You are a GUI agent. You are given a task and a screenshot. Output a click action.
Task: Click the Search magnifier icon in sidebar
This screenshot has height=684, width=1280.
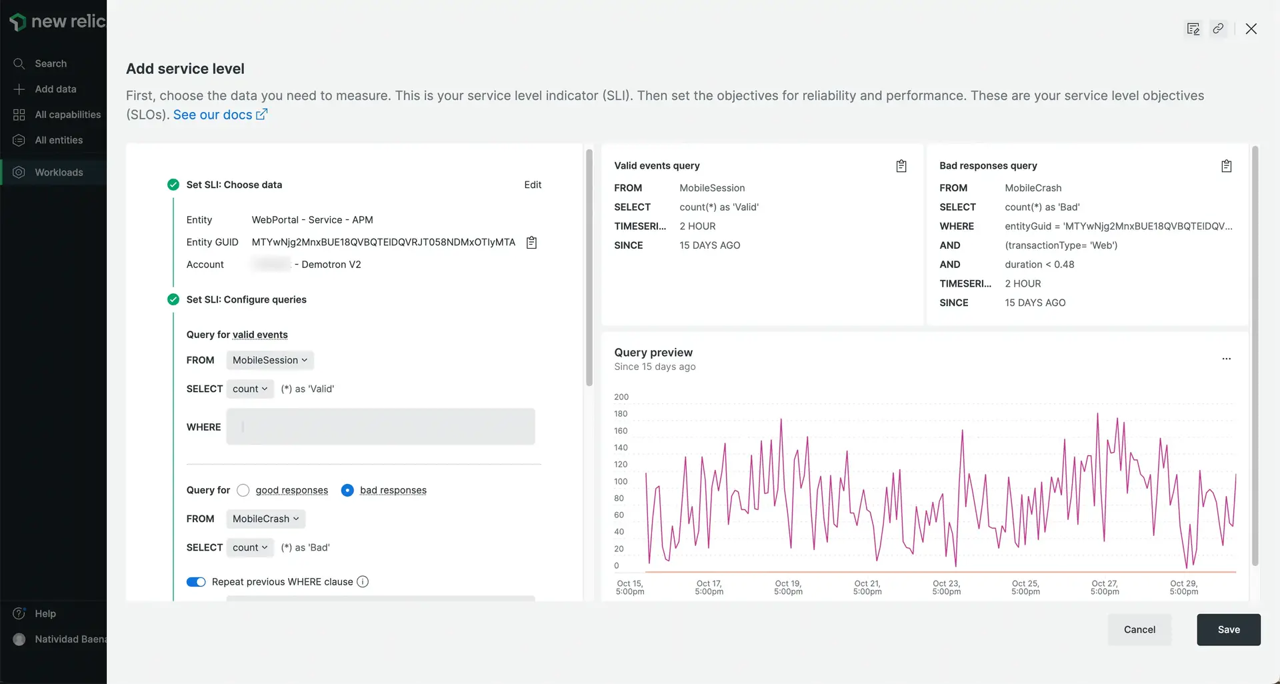click(19, 64)
